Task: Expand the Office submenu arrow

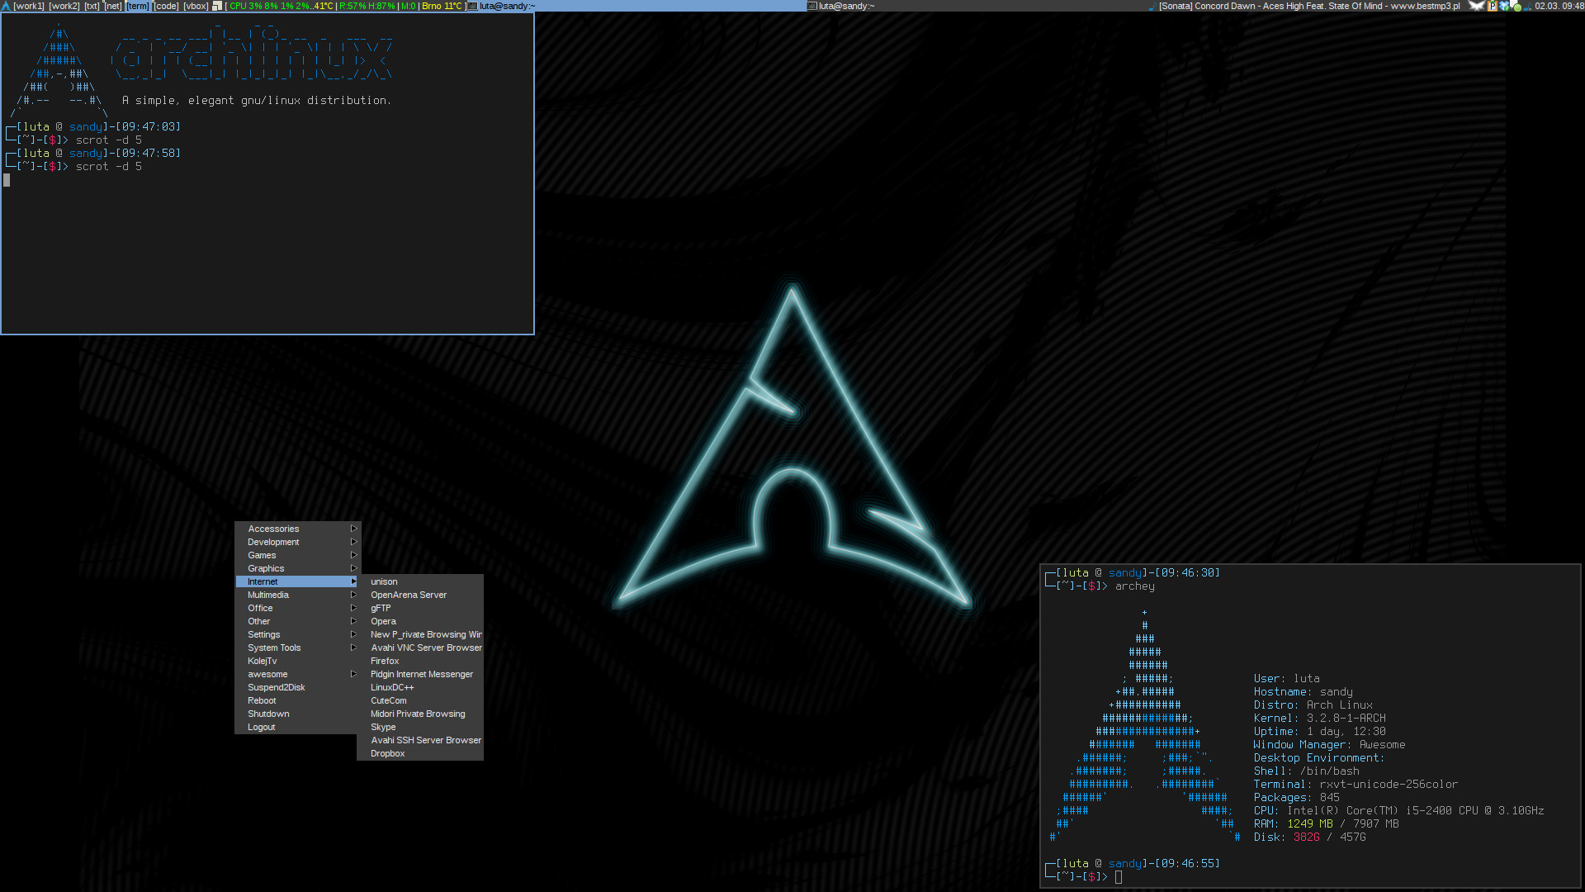Action: pyautogui.click(x=353, y=608)
